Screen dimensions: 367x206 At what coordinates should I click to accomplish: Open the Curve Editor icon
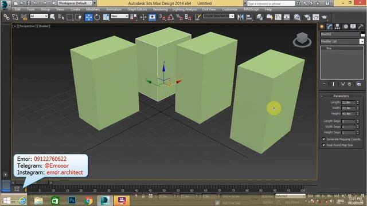pyautogui.click(x=278, y=17)
